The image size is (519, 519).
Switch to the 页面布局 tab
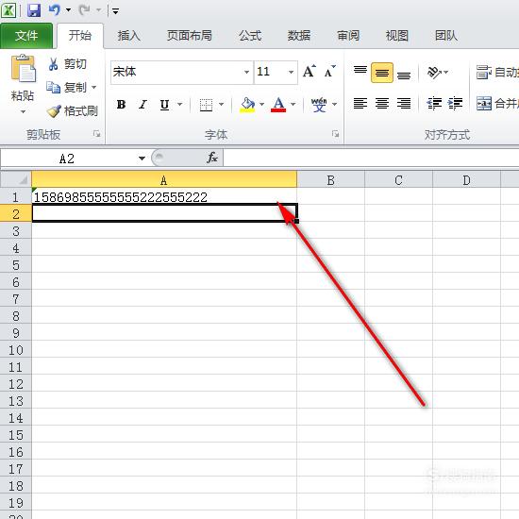click(190, 36)
